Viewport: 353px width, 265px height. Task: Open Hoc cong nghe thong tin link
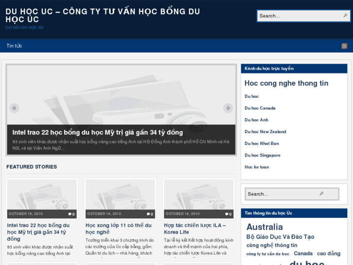click(286, 83)
